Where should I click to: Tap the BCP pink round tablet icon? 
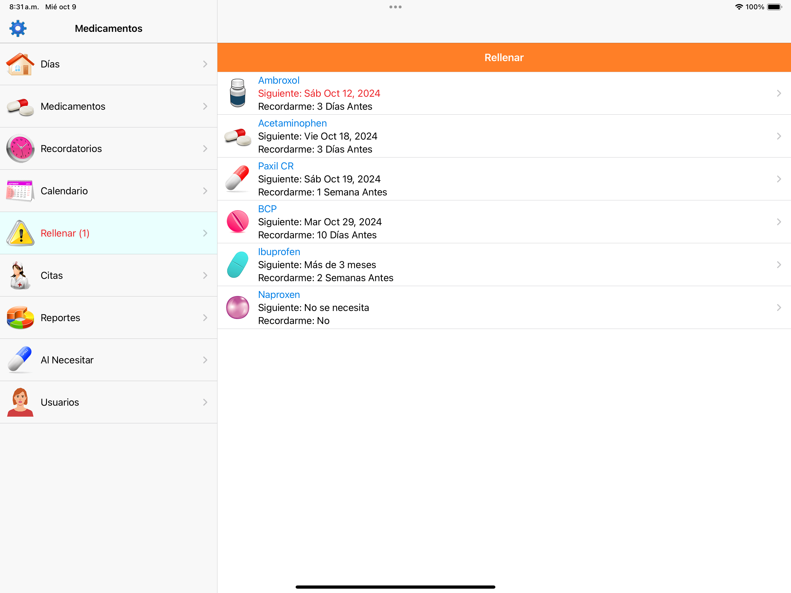click(x=237, y=222)
